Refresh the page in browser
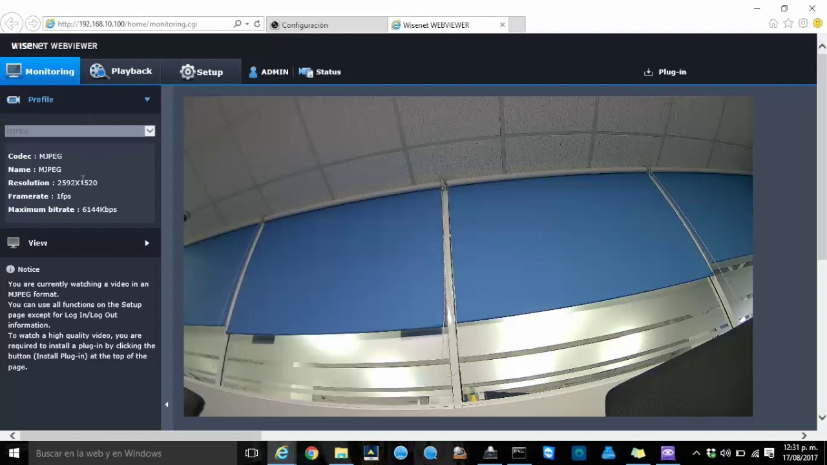Image resolution: width=827 pixels, height=465 pixels. click(257, 24)
